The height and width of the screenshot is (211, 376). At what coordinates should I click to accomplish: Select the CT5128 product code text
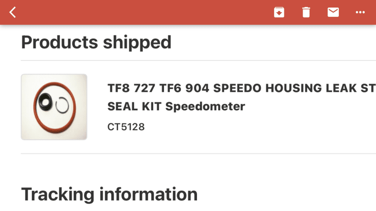(x=126, y=127)
